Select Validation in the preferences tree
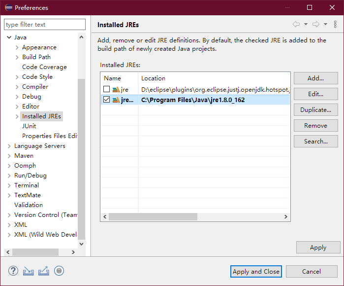Viewport: 344px width, 286px height. (x=29, y=205)
